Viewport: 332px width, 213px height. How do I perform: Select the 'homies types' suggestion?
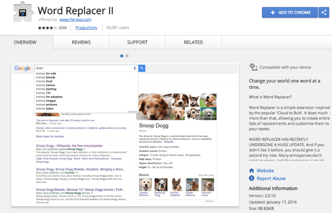45,108
